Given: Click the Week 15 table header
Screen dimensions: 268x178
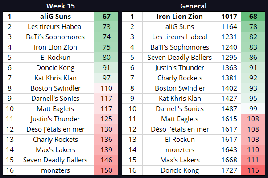Looking at the screenshot, I should click(61, 6).
